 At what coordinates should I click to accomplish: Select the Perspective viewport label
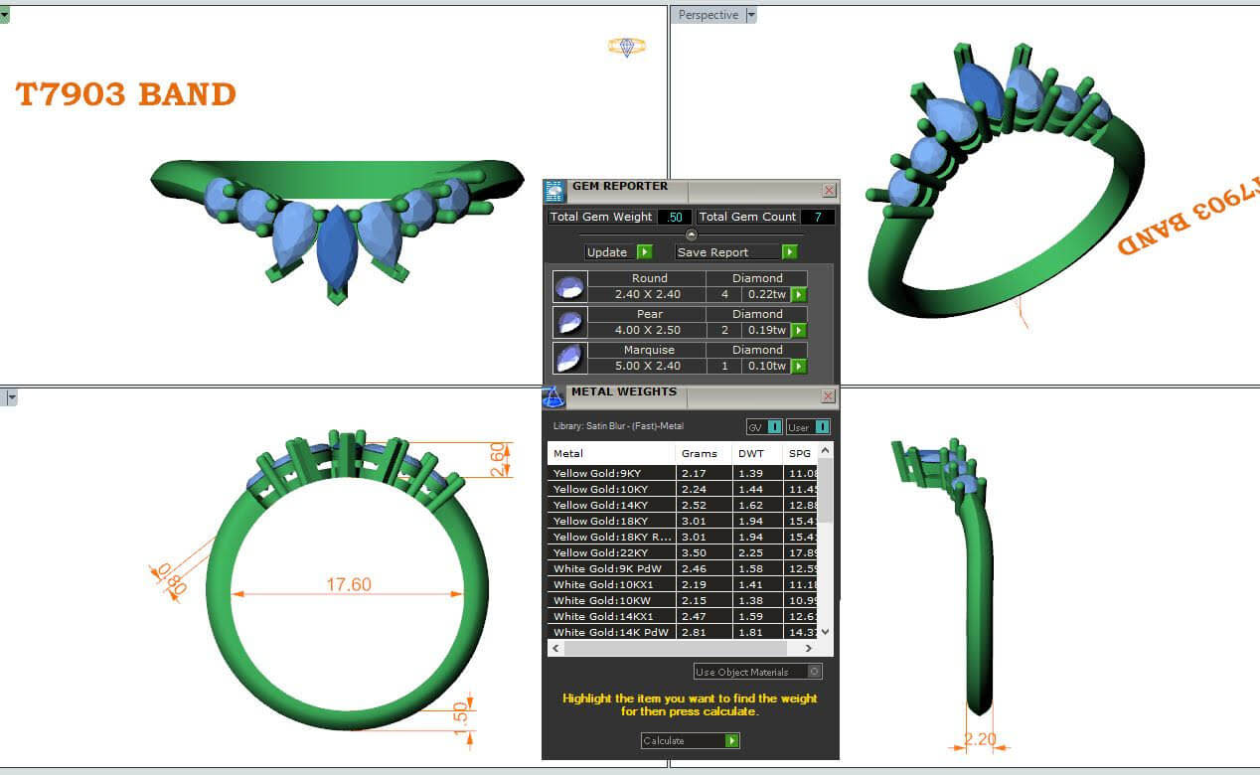click(708, 15)
